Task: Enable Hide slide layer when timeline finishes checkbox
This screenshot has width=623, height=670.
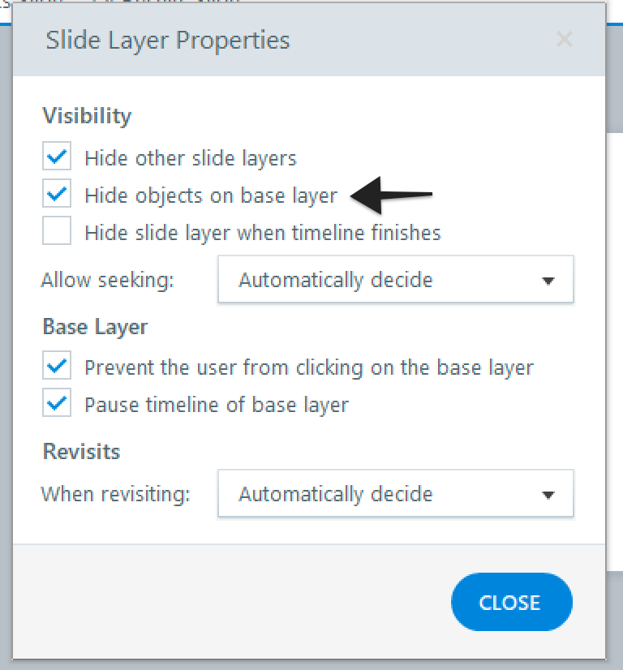Action: point(57,233)
